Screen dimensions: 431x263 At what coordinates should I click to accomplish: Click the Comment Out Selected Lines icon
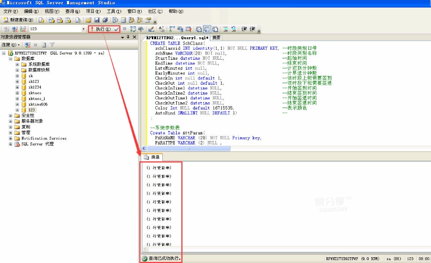click(226, 29)
